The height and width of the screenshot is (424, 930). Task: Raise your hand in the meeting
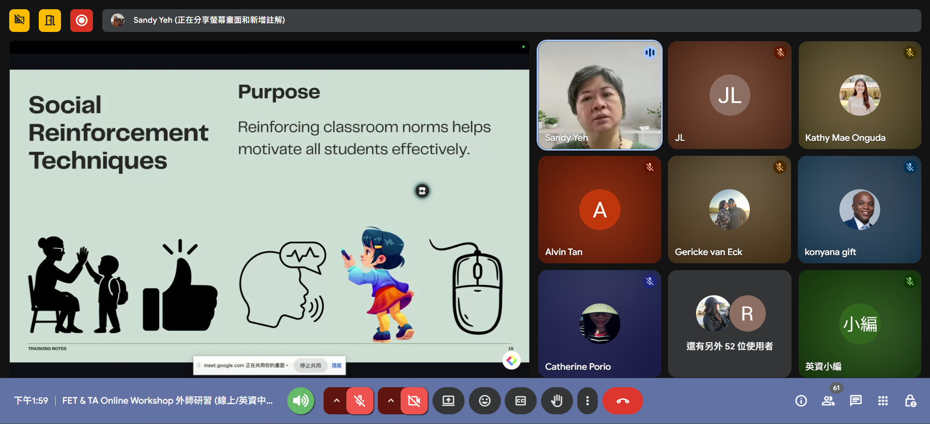point(557,401)
